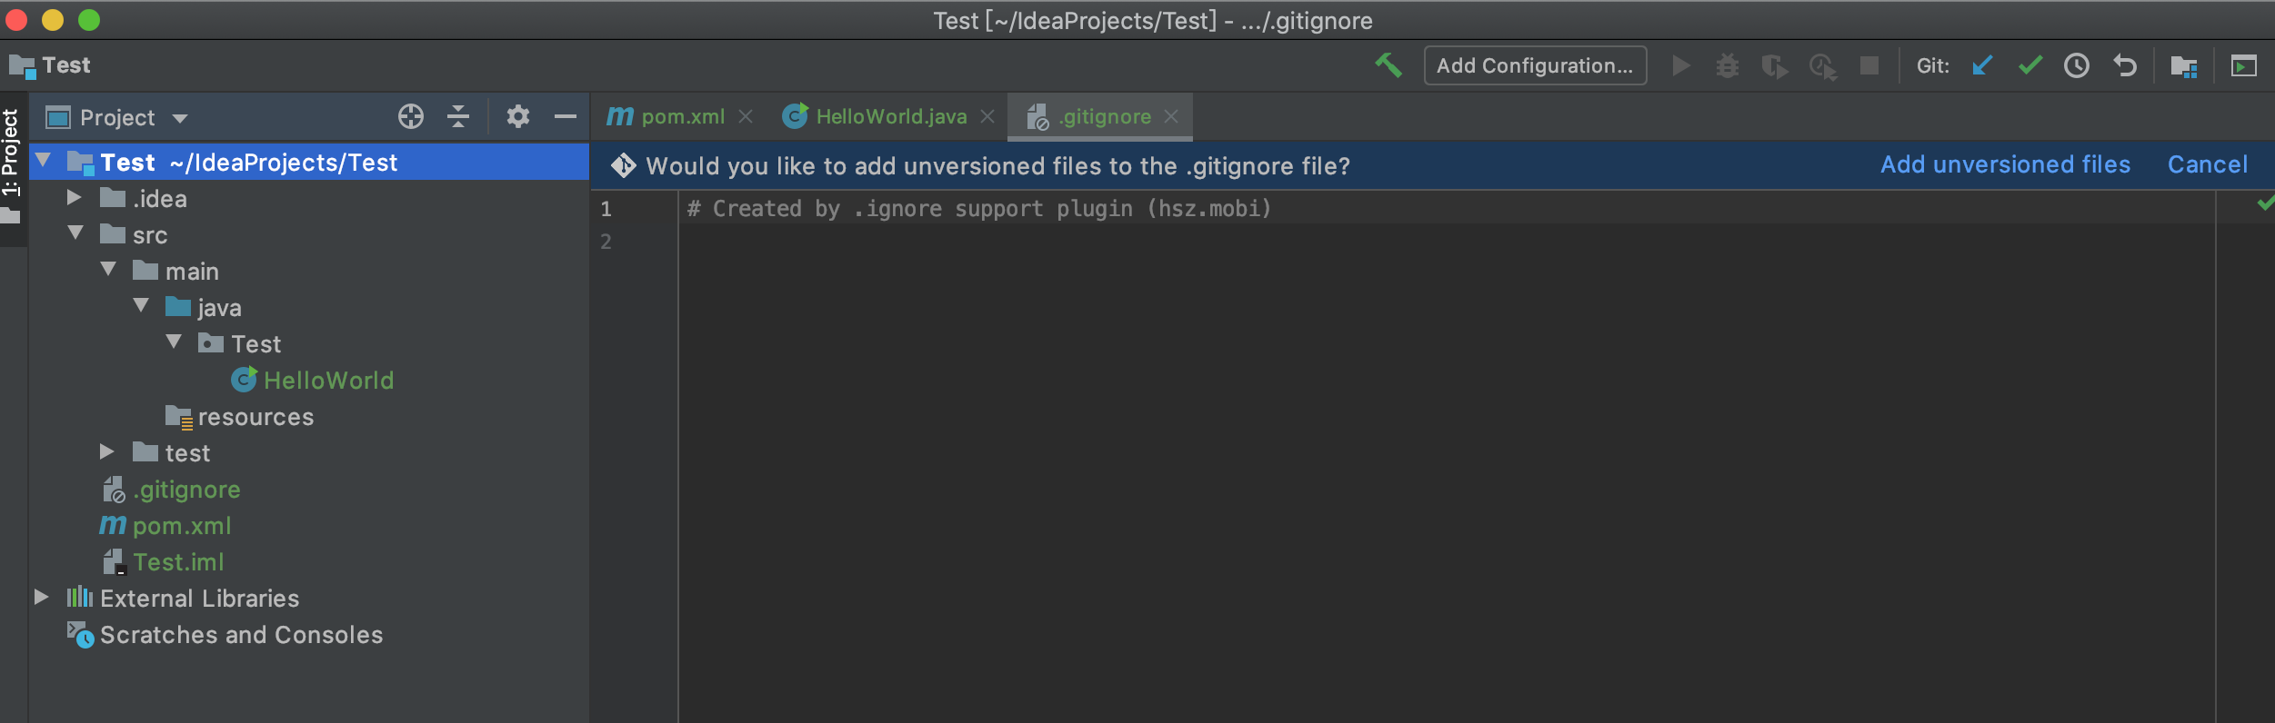This screenshot has height=723, width=2275.
Task: Click the locate target crosshair icon
Action: (411, 116)
